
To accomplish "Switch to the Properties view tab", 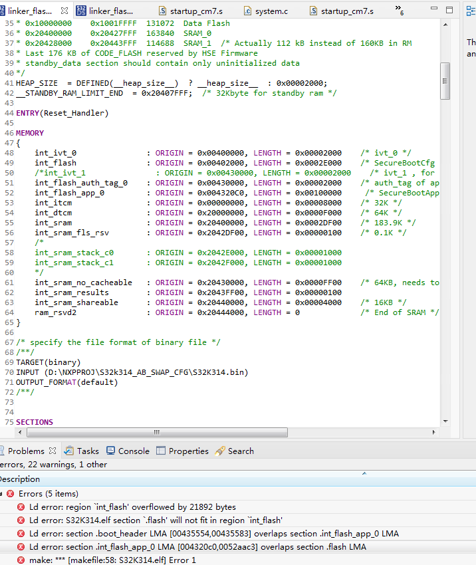I will [183, 451].
